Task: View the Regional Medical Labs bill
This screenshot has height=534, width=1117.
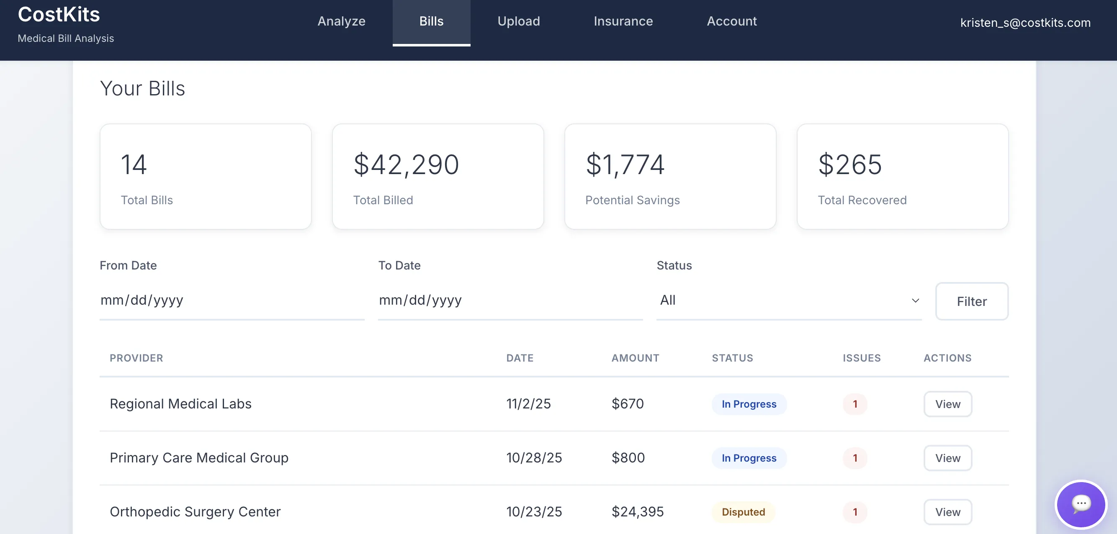Action: pyautogui.click(x=947, y=404)
